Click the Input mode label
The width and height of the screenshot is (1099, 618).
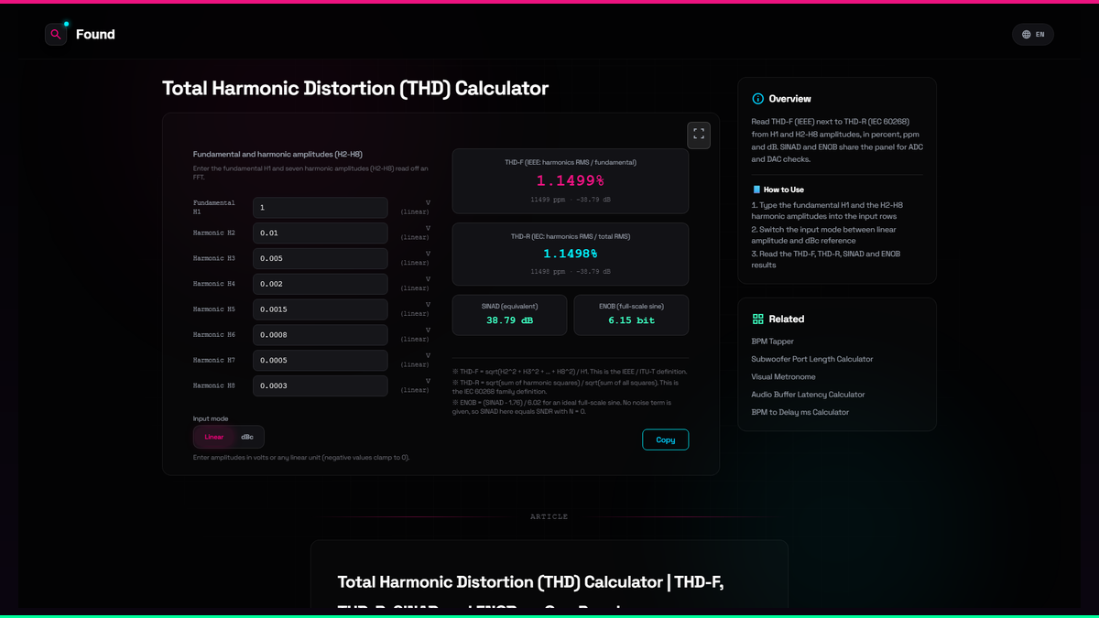pyautogui.click(x=211, y=418)
